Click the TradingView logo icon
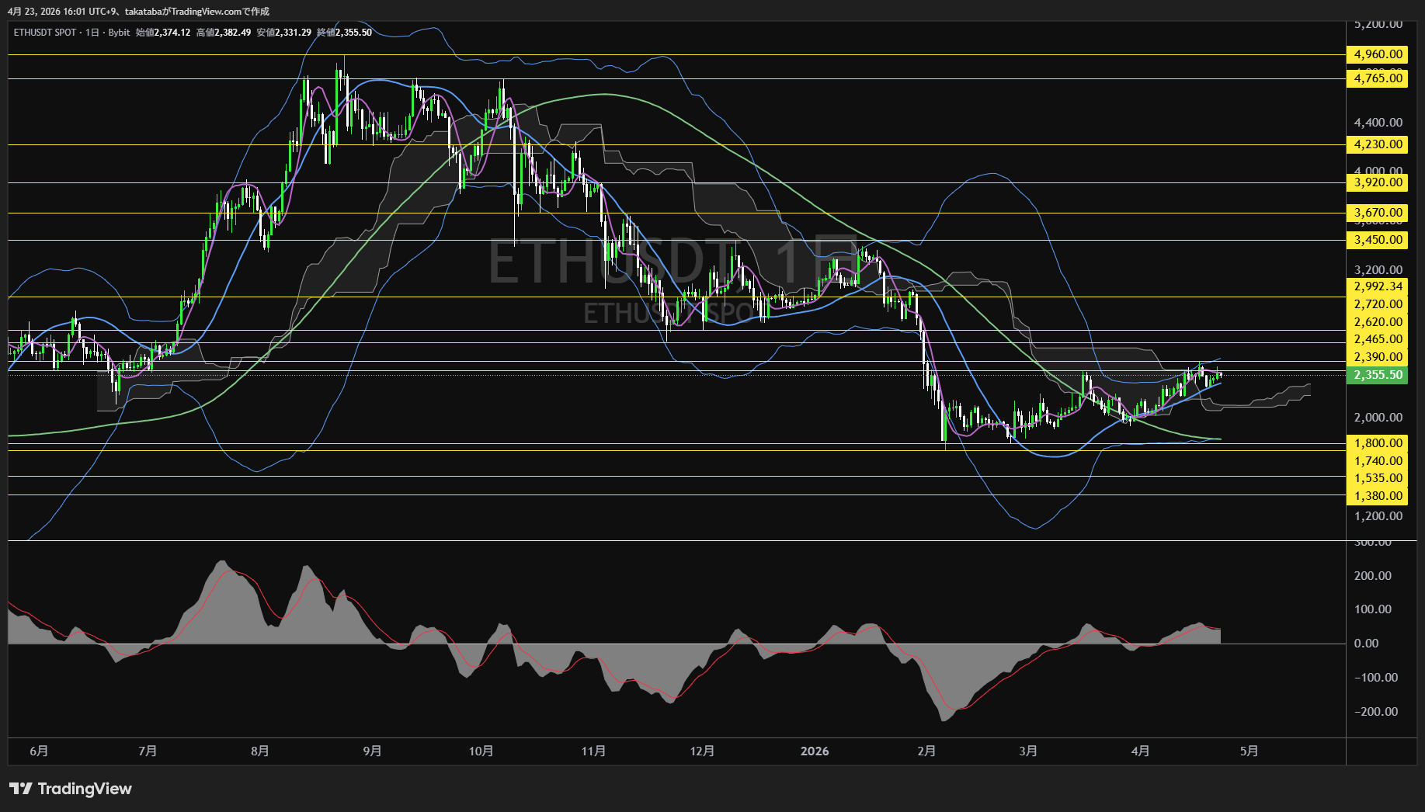The width and height of the screenshot is (1425, 812). coord(21,789)
